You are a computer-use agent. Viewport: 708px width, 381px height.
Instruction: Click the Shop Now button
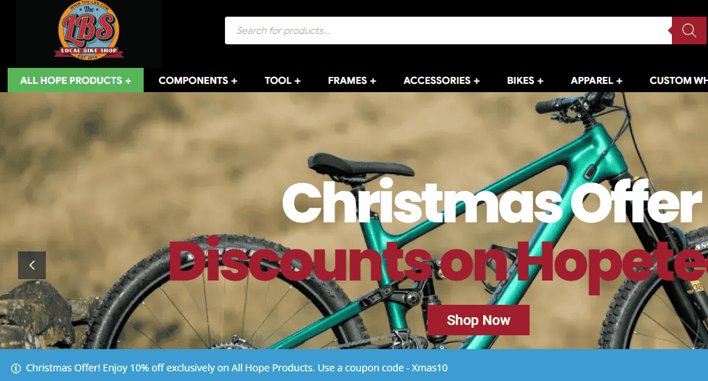click(x=478, y=320)
